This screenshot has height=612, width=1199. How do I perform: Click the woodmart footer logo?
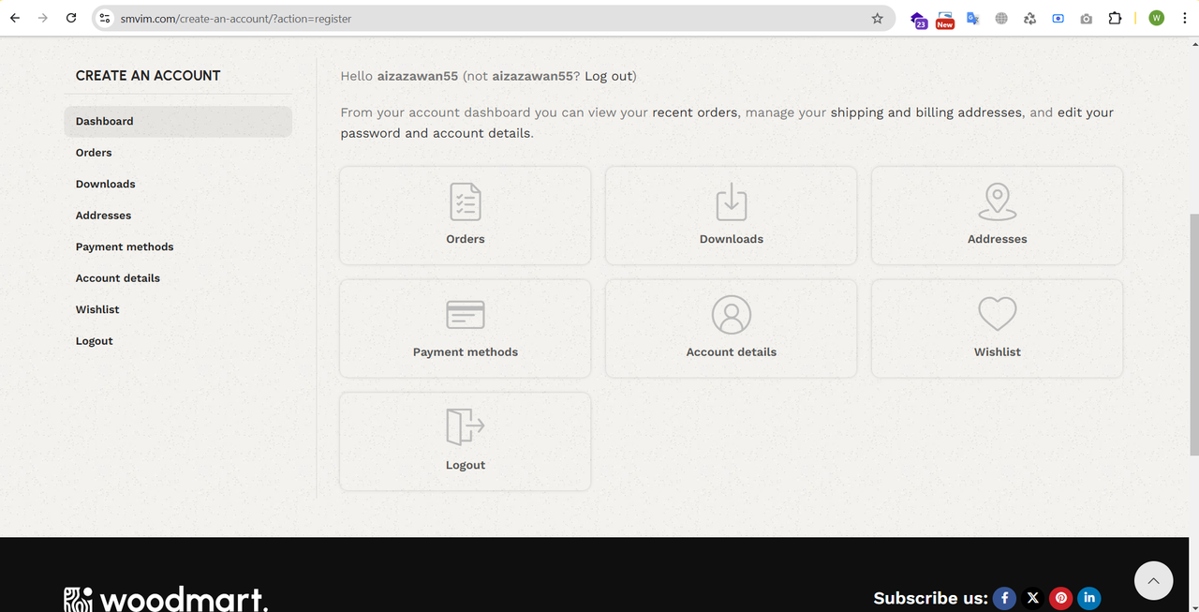pos(166,599)
